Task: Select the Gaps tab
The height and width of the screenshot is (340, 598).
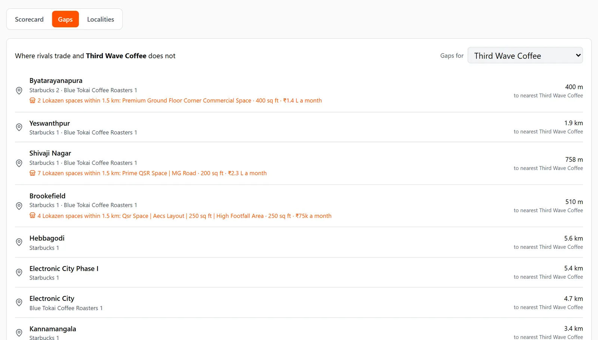Action: [x=65, y=19]
